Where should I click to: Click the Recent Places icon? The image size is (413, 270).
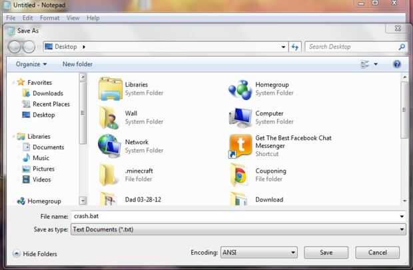(x=26, y=104)
